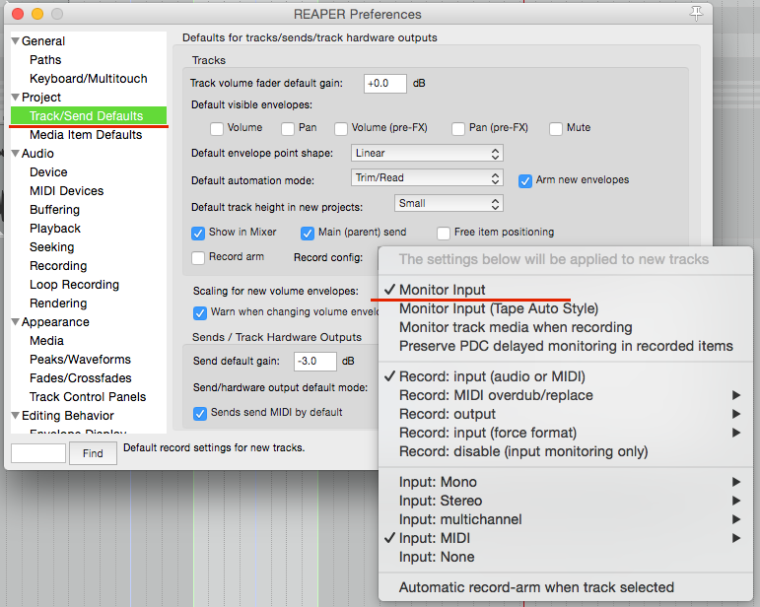Edit Send default gain field

pyautogui.click(x=315, y=362)
